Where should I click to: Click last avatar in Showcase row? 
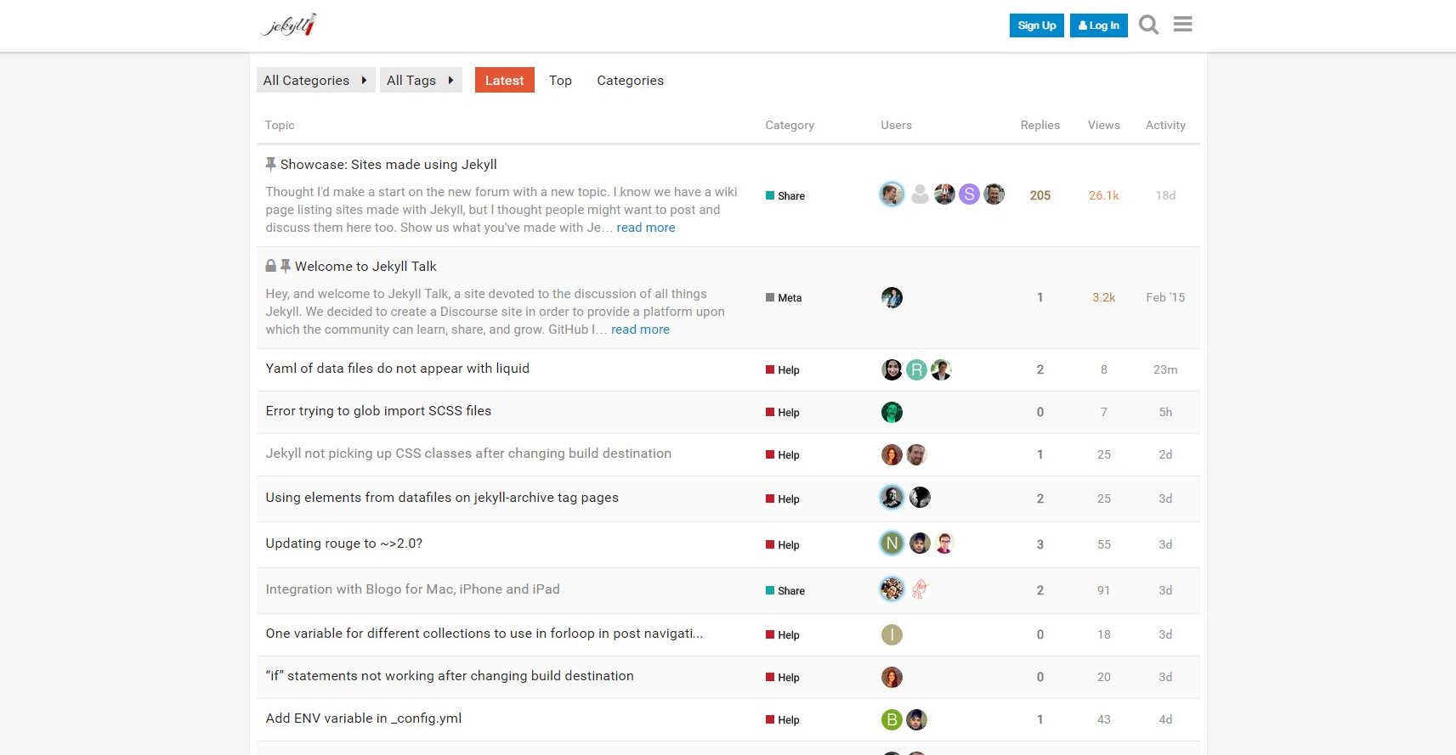[994, 194]
